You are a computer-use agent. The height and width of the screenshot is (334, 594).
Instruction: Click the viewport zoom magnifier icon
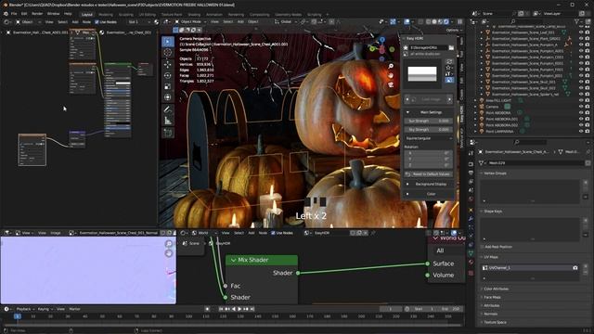391,66
